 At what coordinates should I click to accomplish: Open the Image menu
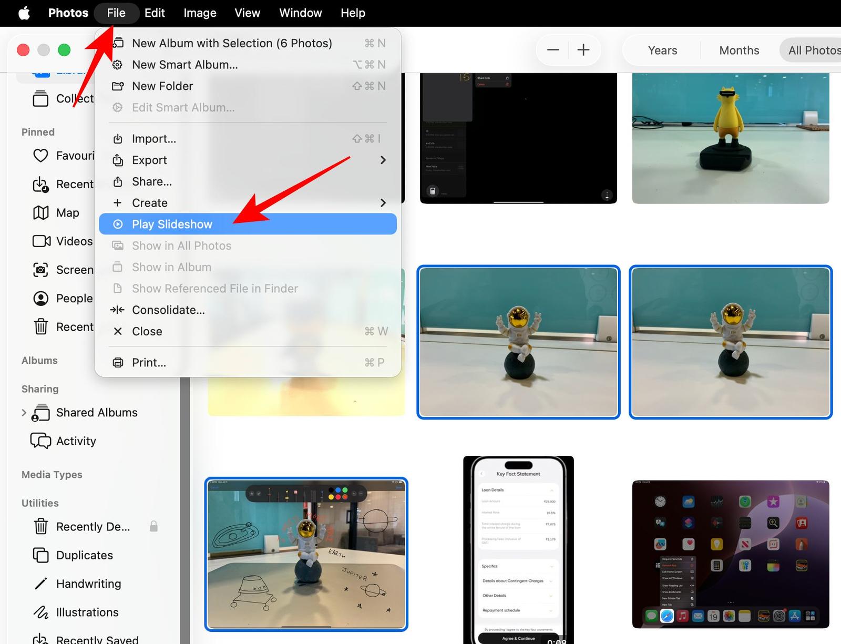point(200,13)
